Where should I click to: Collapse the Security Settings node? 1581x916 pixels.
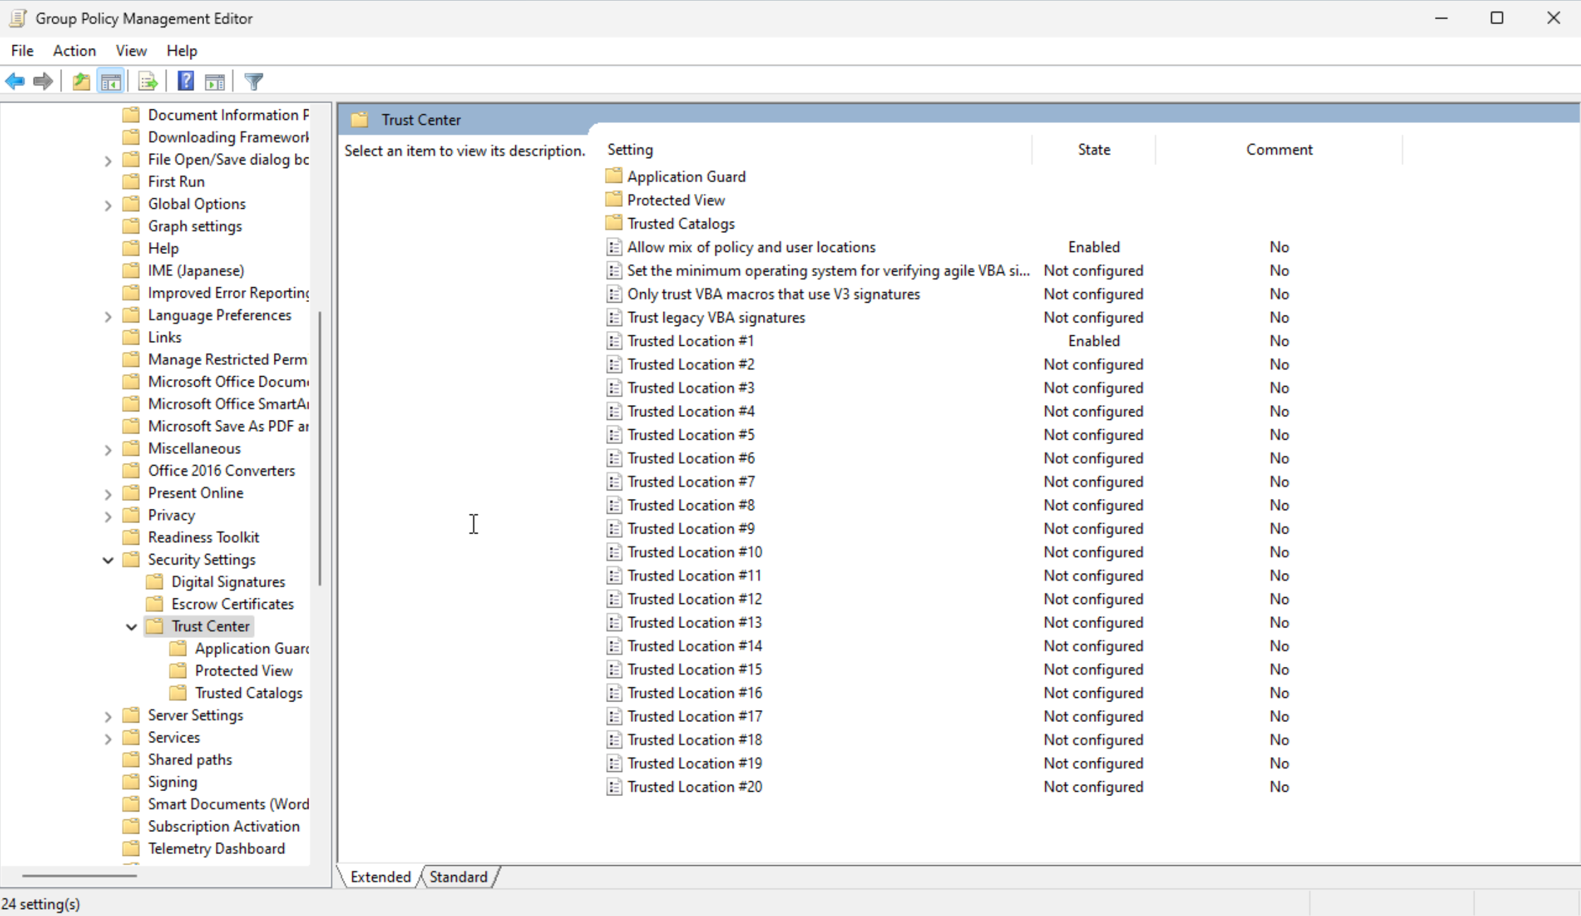[x=108, y=560]
